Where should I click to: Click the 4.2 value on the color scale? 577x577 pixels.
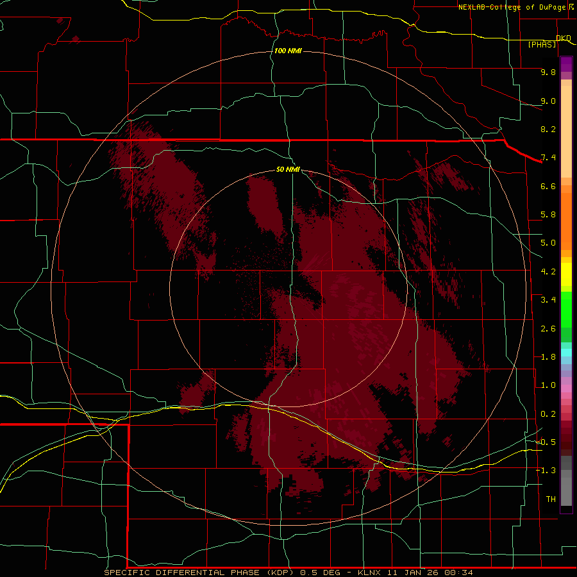[x=548, y=272]
